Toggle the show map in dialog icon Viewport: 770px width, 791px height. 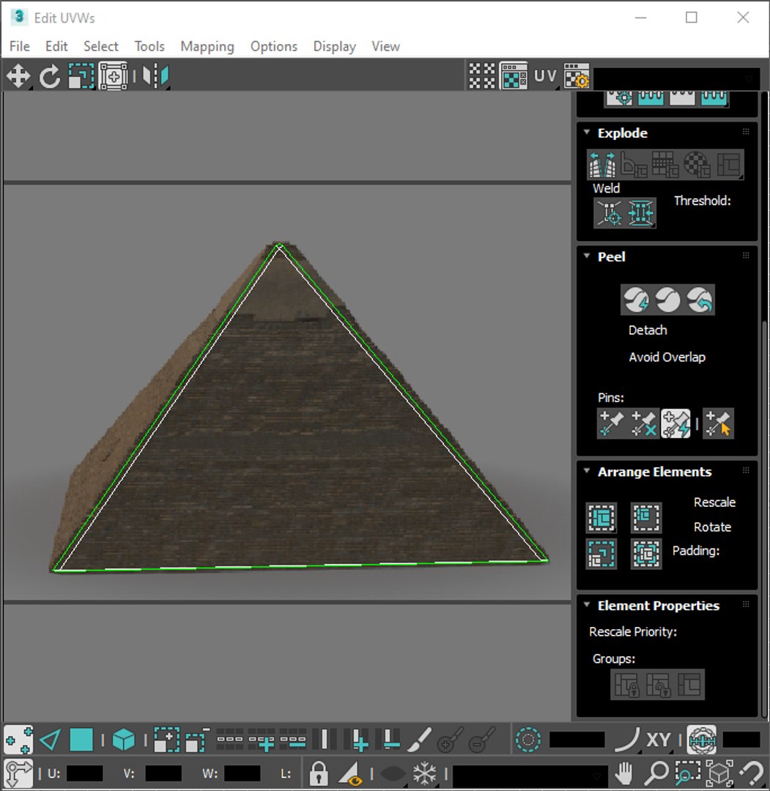[514, 76]
